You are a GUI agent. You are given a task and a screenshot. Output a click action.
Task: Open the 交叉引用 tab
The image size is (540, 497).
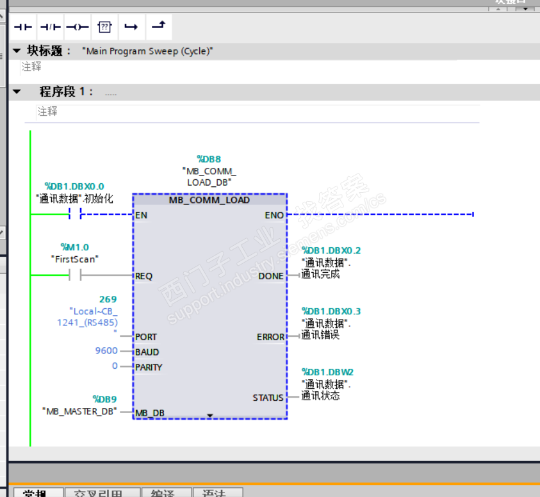click(x=102, y=493)
